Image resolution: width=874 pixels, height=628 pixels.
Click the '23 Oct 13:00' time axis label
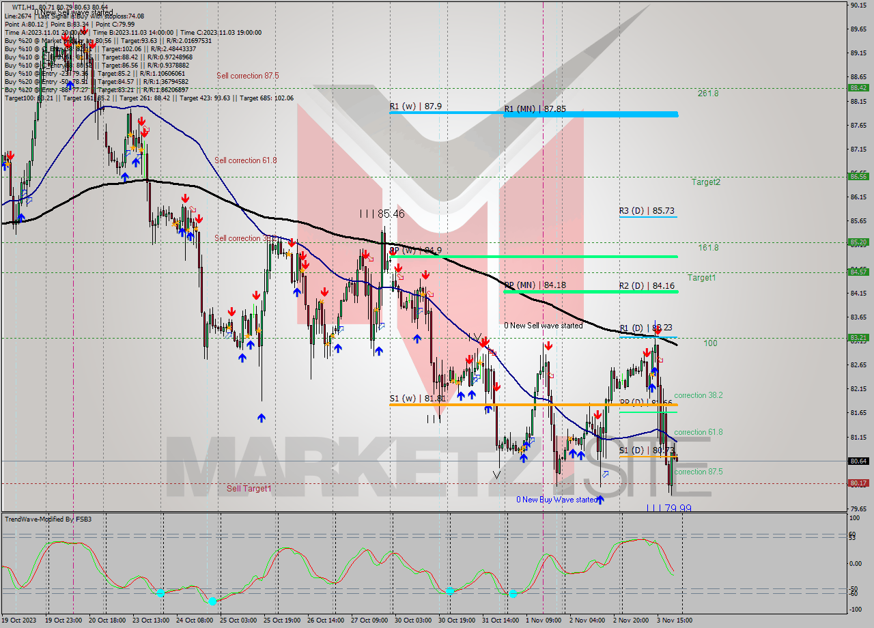tap(152, 620)
